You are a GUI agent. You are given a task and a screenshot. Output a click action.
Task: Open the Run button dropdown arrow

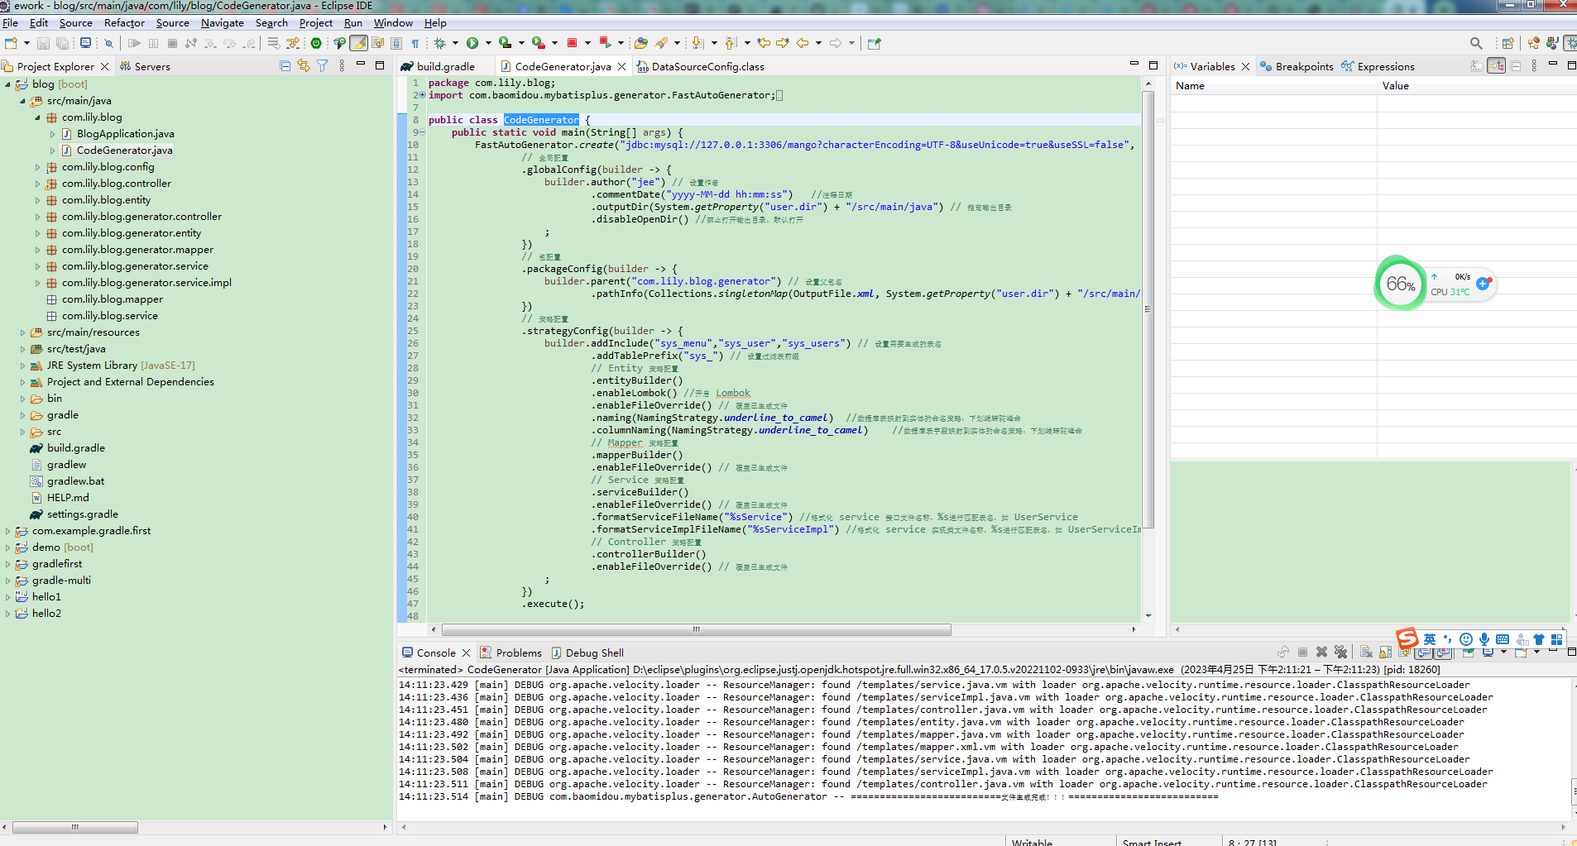coord(488,43)
